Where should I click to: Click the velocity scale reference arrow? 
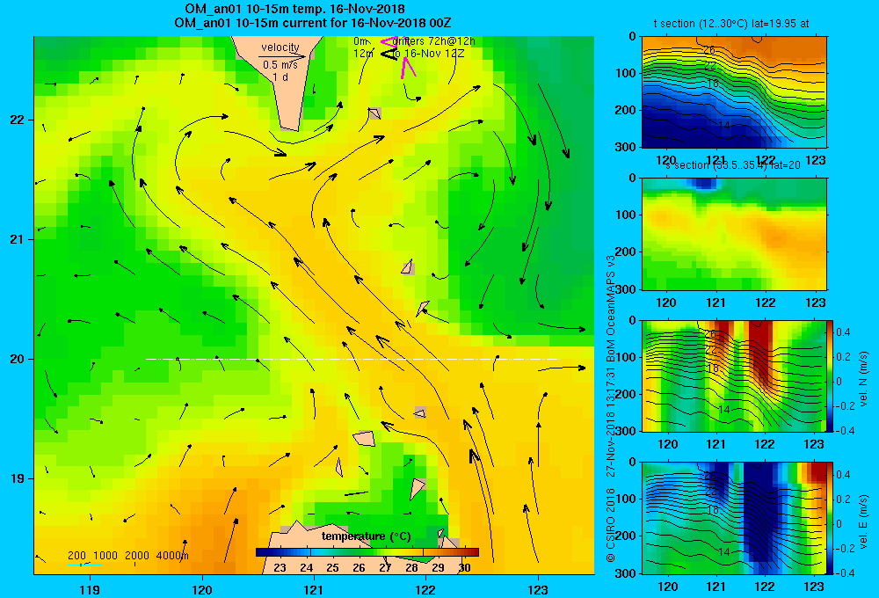[x=282, y=56]
